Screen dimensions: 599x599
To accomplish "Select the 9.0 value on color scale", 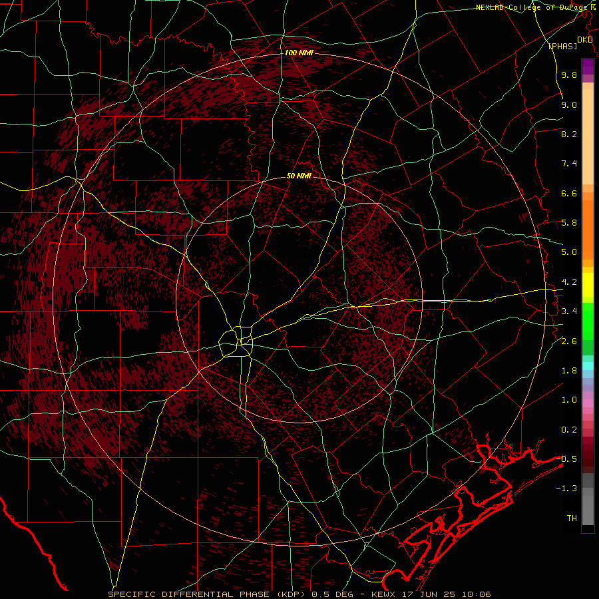I will coord(569,104).
